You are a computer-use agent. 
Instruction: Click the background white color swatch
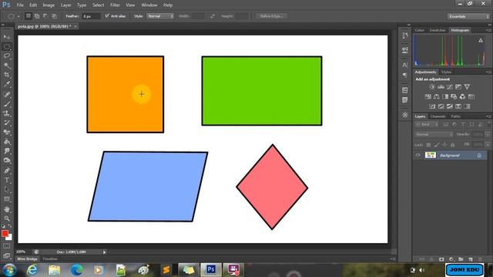tap(10, 238)
